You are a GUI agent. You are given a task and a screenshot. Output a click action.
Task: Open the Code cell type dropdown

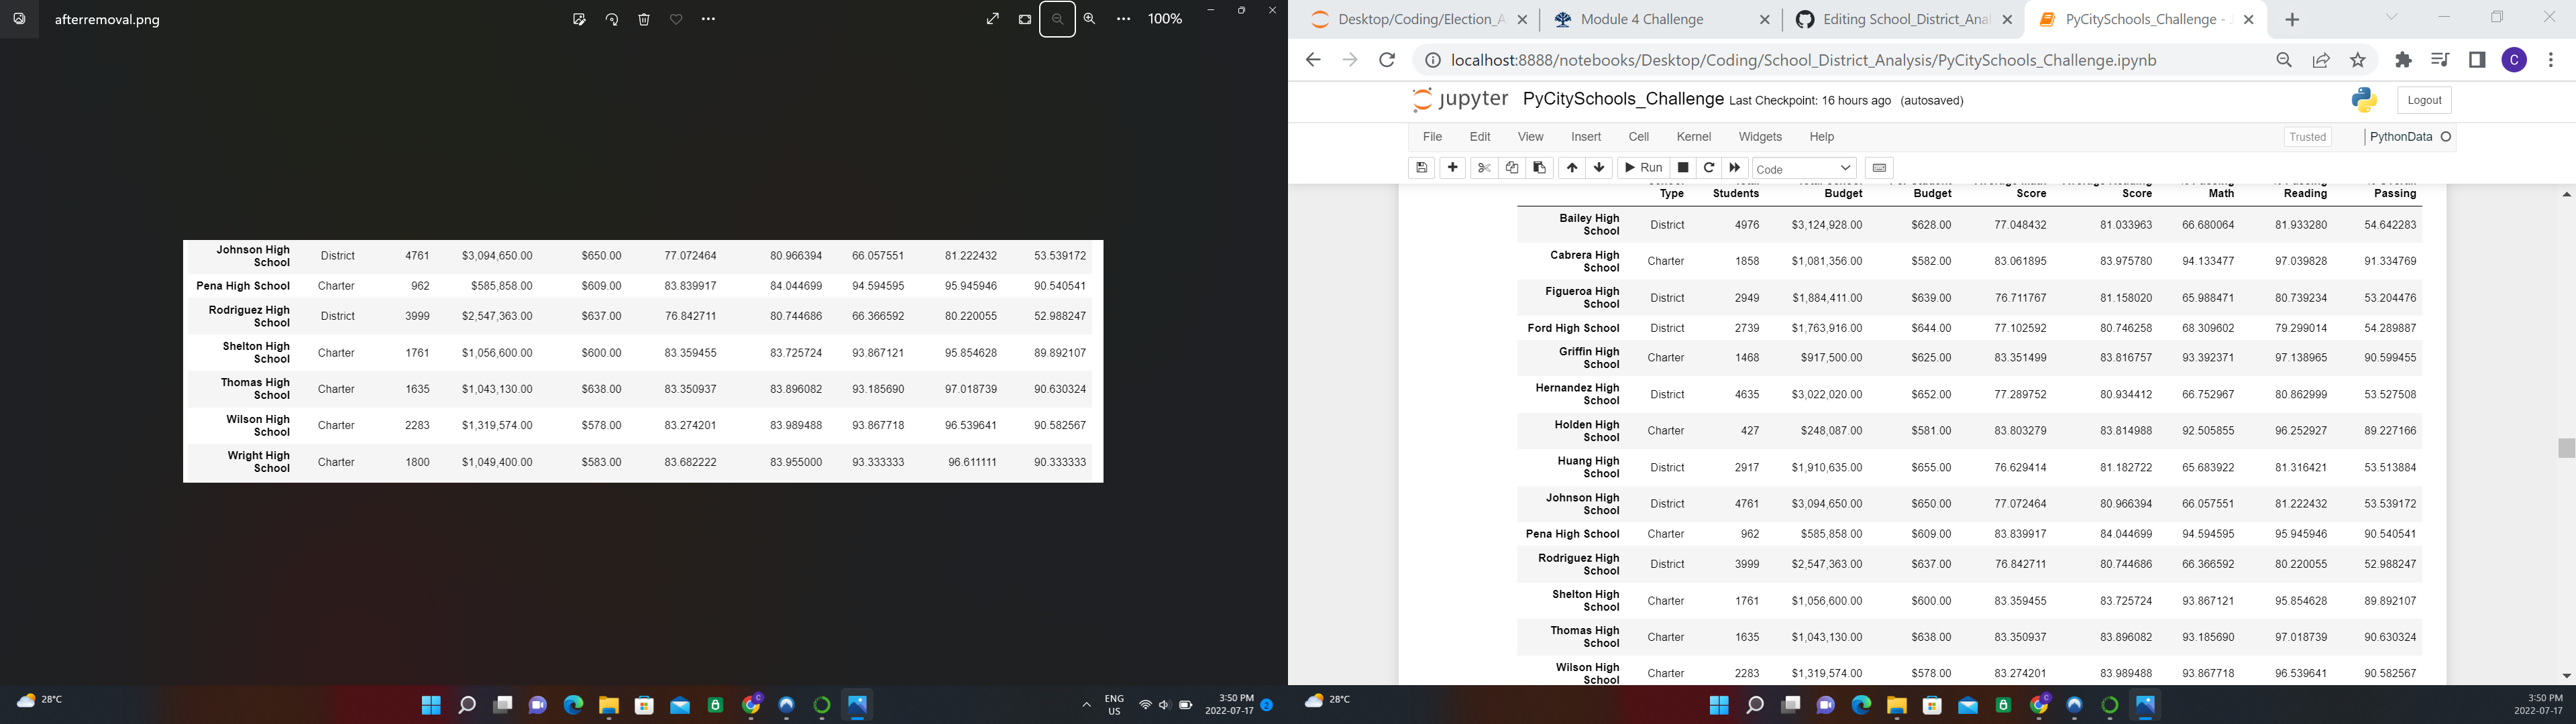pyautogui.click(x=1804, y=168)
